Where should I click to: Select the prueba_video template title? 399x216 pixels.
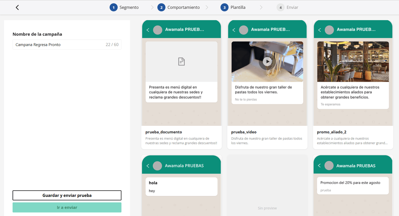[x=244, y=132]
